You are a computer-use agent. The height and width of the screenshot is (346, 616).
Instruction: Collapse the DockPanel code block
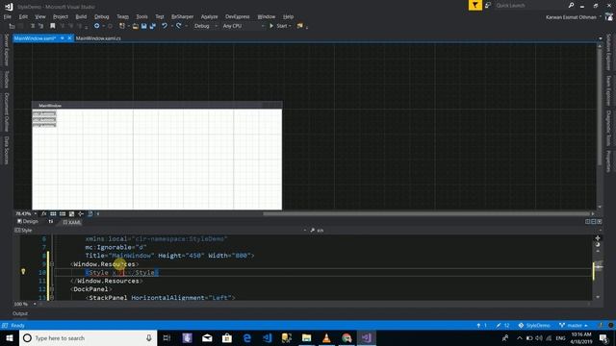click(x=52, y=289)
